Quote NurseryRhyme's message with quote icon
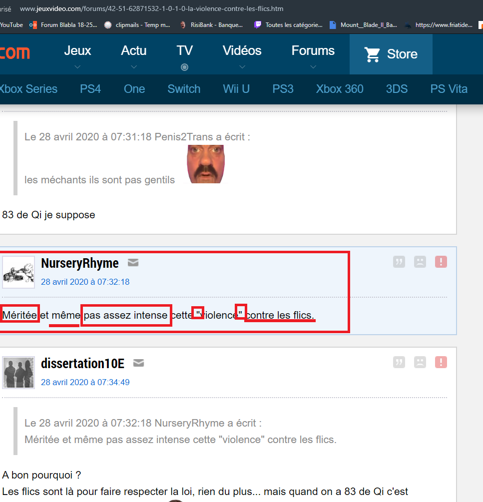483x502 pixels. coord(399,262)
